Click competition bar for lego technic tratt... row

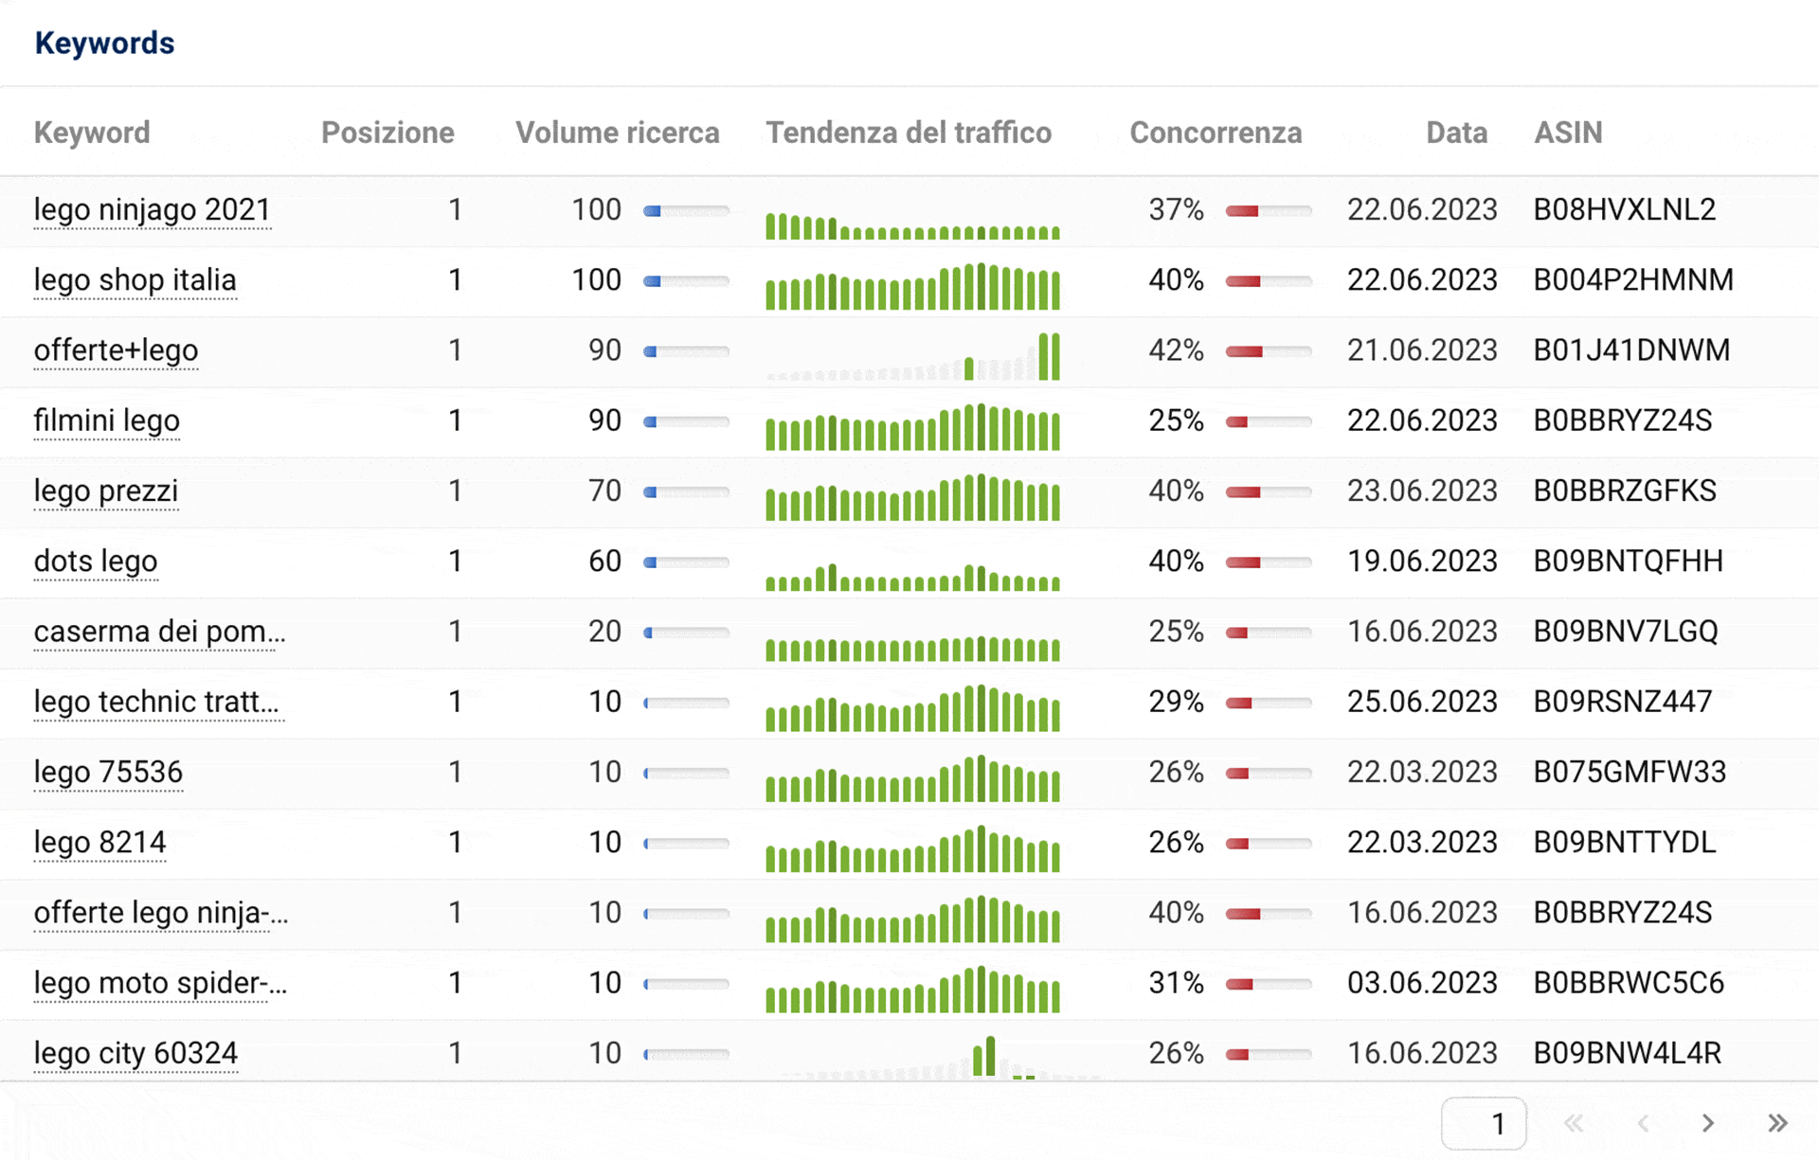pyautogui.click(x=1269, y=703)
